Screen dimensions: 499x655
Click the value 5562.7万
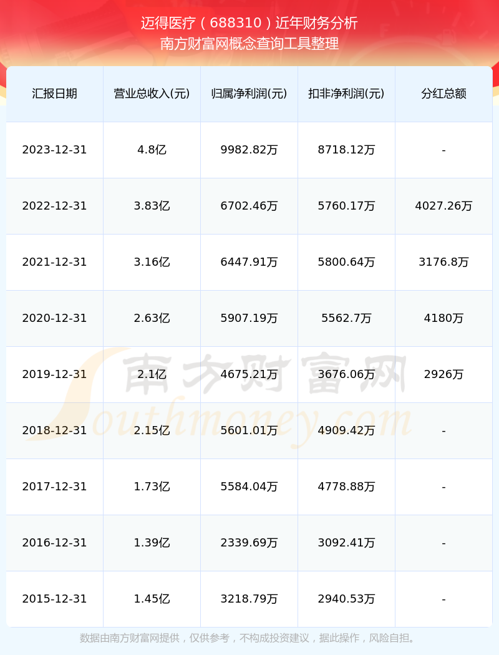tap(347, 318)
